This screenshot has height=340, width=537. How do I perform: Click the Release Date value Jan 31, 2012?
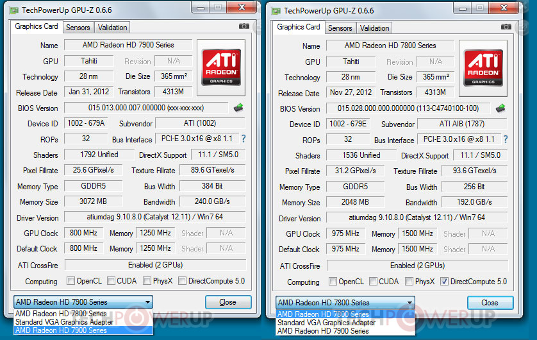pos(88,92)
